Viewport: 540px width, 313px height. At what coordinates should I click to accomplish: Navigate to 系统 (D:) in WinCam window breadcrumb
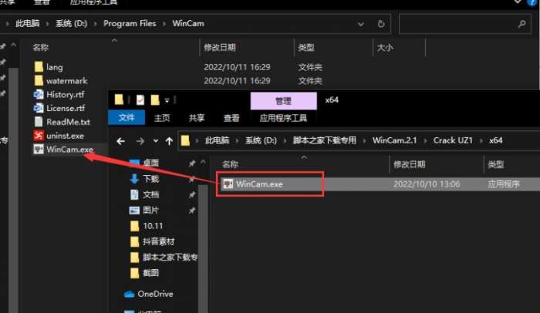[x=71, y=23]
